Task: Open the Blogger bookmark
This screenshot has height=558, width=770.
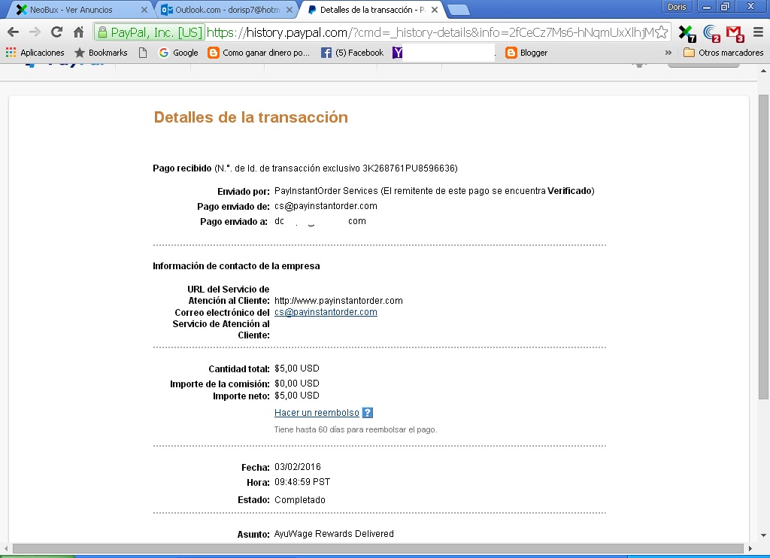Action: coord(526,53)
